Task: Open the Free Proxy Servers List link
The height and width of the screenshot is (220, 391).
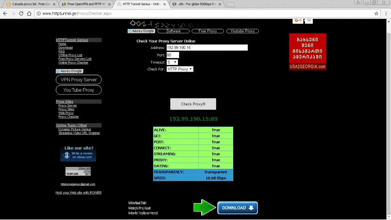Action: pos(75,59)
